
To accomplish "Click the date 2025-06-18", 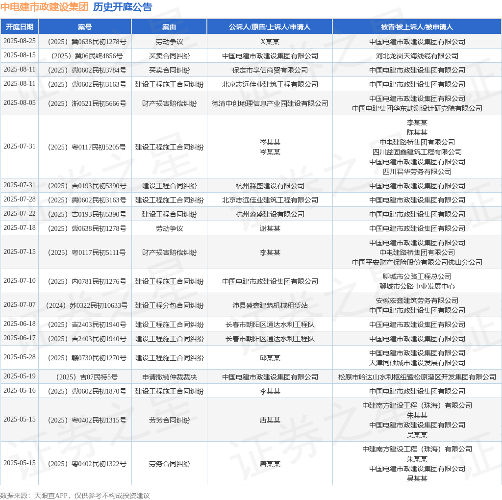I will point(20,324).
